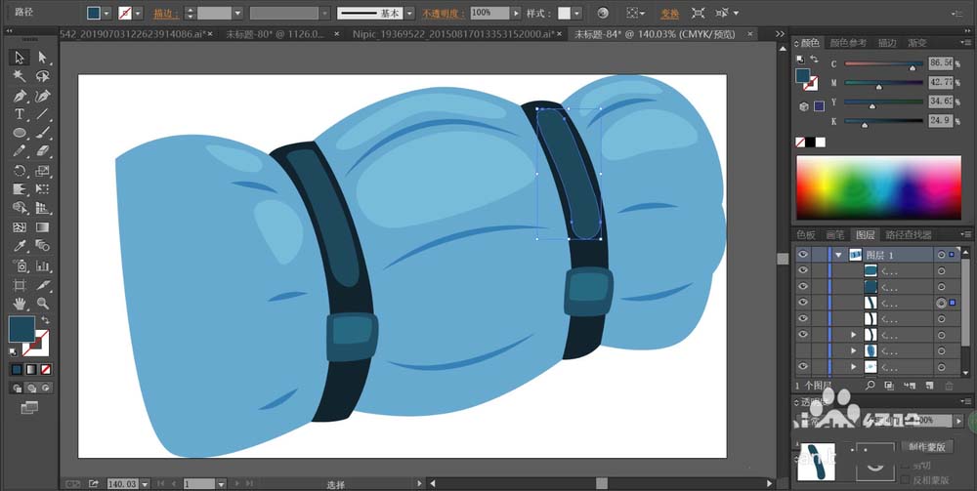This screenshot has height=491, width=977.
Task: Open the stroke weight dropdown
Action: click(237, 13)
